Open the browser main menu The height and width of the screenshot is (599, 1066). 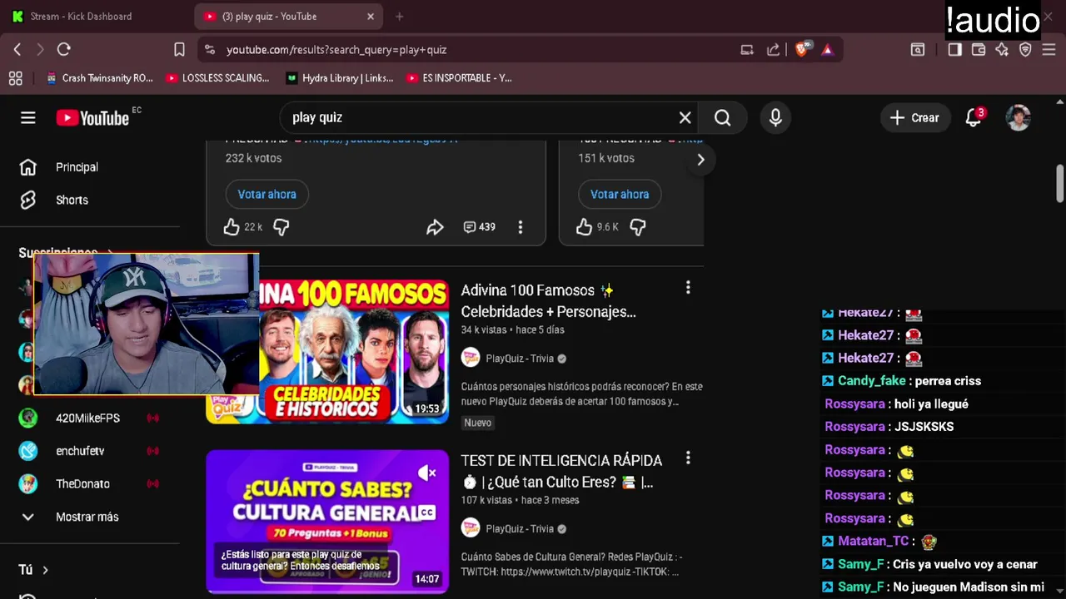coord(1049,50)
